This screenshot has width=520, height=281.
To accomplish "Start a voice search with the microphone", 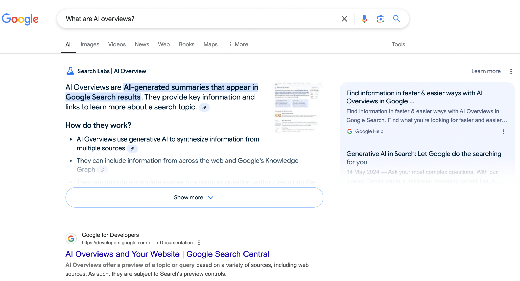I will point(364,19).
